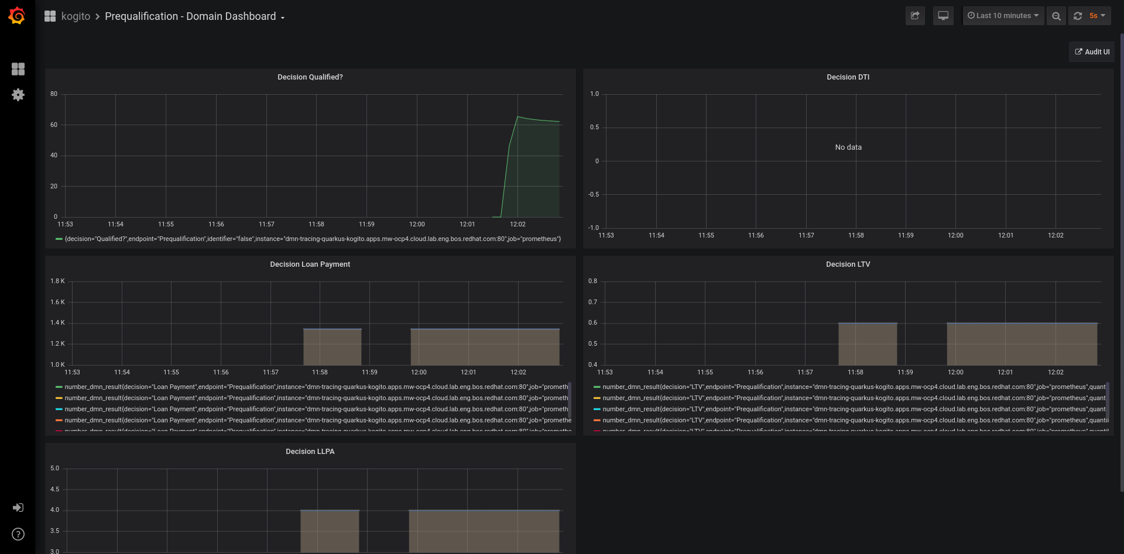This screenshot has height=554, width=1124.
Task: Open the Help question mark icon
Action: click(18, 534)
